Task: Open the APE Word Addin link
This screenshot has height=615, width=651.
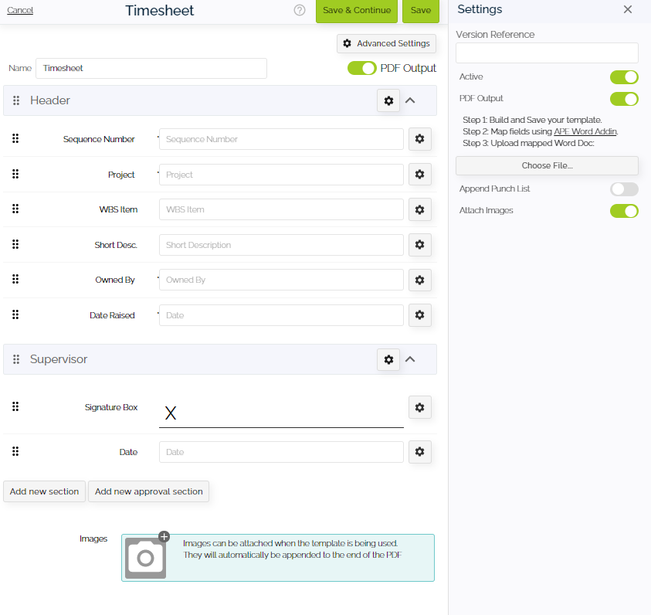Action: point(585,131)
